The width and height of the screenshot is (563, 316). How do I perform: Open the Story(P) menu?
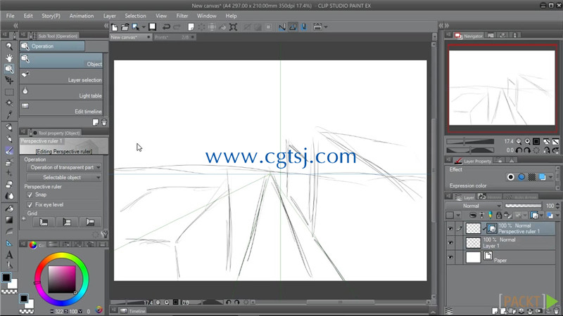pos(51,15)
